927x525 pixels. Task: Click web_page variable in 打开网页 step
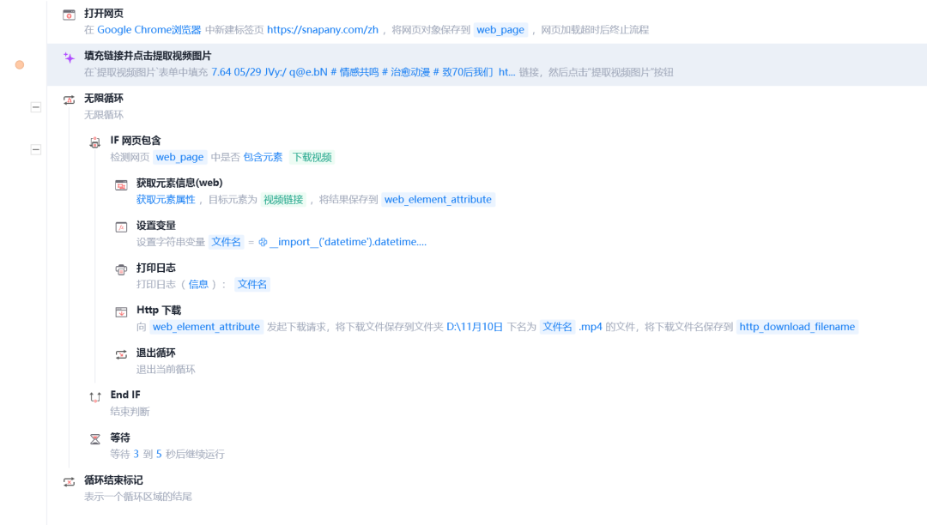500,29
